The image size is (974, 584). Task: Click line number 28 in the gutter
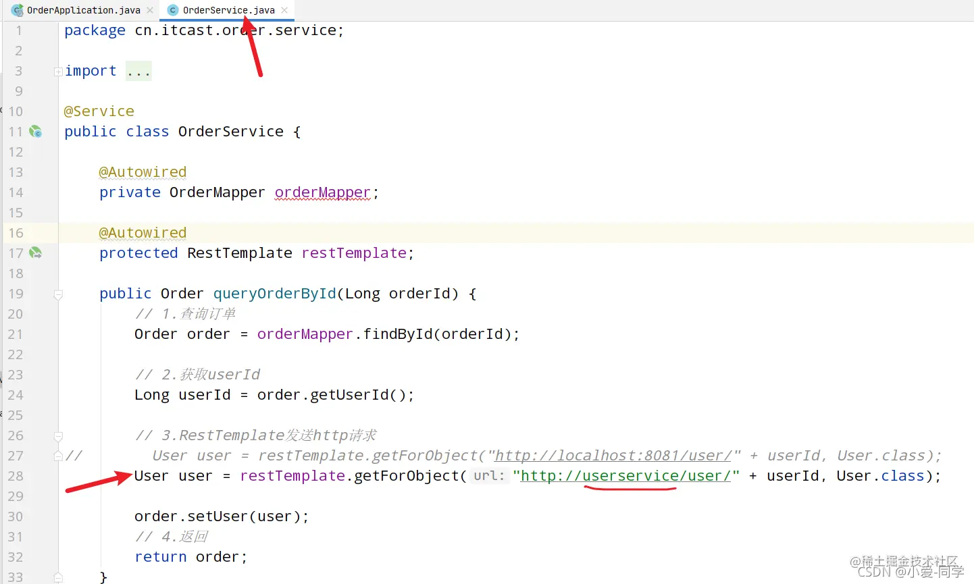coord(16,476)
